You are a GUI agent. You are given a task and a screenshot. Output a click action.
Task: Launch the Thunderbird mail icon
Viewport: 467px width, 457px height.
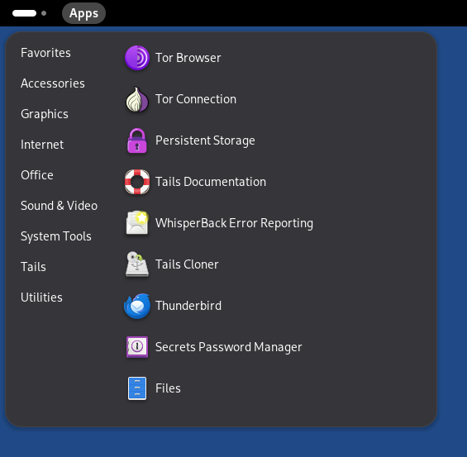137,306
